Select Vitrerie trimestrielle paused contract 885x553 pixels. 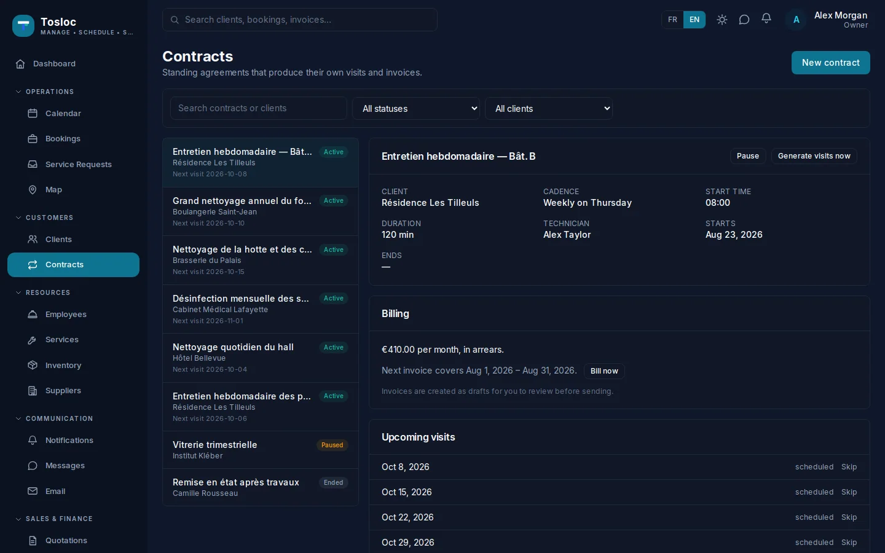tap(261, 450)
